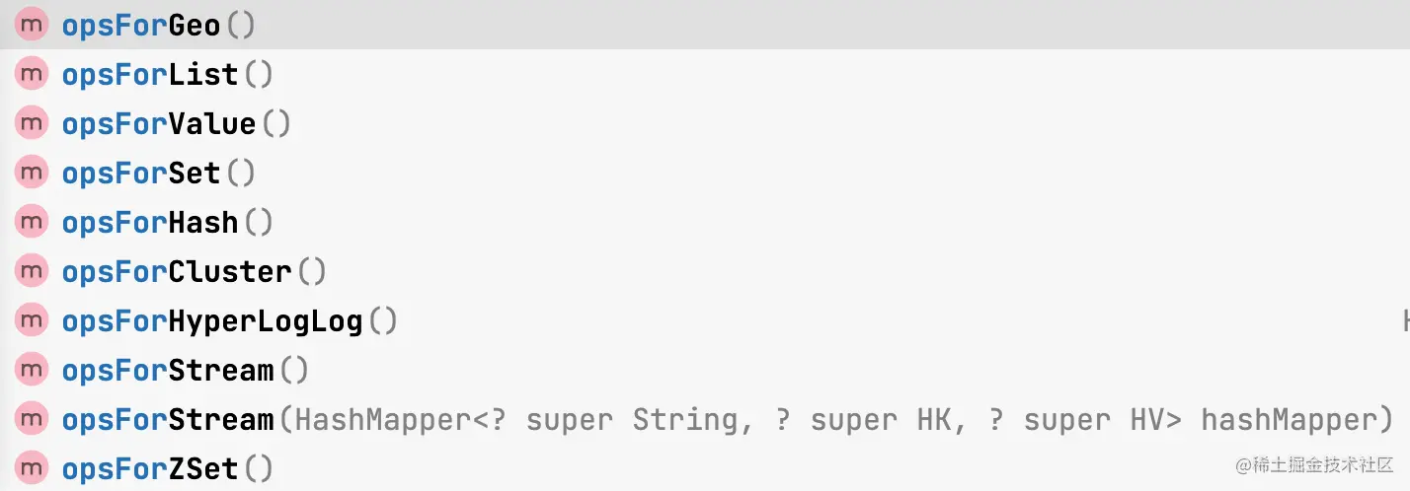
Task: Click the method icon beside opsForGeo()
Action: (32, 25)
